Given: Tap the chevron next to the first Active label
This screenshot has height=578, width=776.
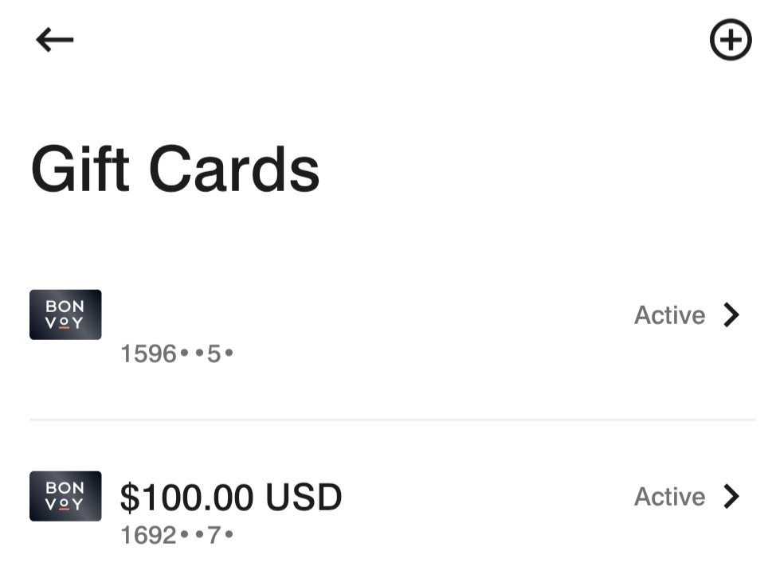Looking at the screenshot, I should tap(731, 315).
